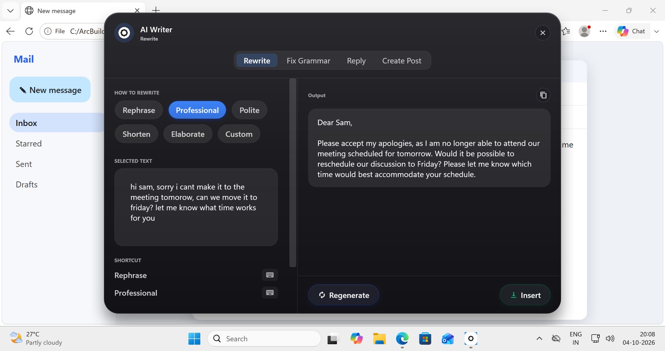This screenshot has width=665, height=351.
Task: Select the Rewrite tab
Action: click(x=257, y=61)
